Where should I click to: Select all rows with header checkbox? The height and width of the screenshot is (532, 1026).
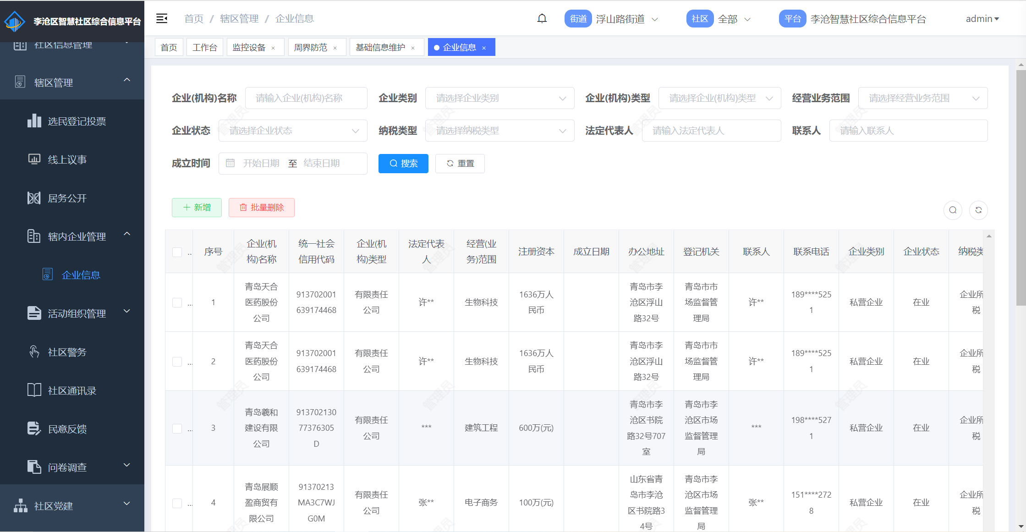(x=177, y=252)
